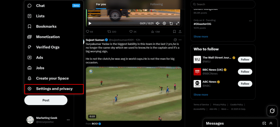
Task: Open the cricket match video thumbnail
Action: pos(134,94)
